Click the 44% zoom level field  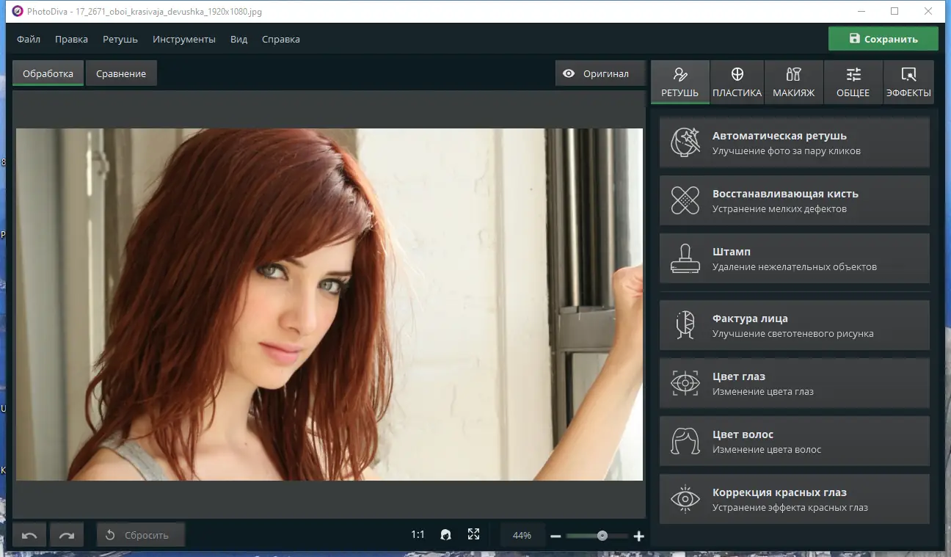pyautogui.click(x=522, y=535)
